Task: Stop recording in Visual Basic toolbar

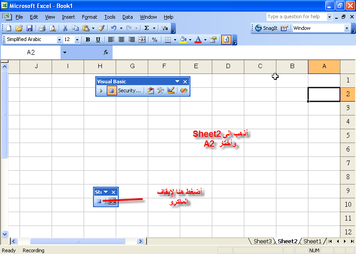Action: click(x=112, y=90)
